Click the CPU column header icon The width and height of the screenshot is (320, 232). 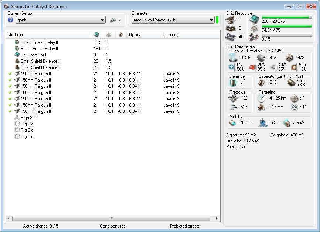click(96, 35)
